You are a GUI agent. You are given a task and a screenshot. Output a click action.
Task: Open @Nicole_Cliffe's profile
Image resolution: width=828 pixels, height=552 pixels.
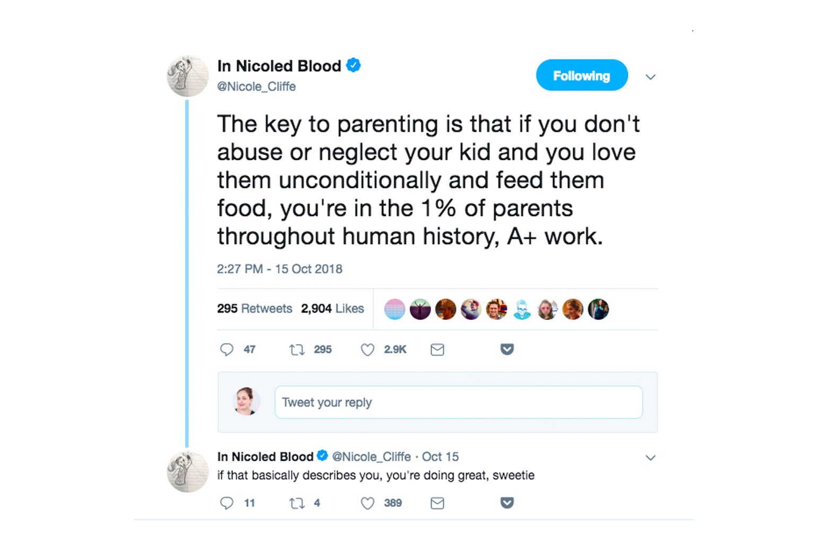coord(257,86)
